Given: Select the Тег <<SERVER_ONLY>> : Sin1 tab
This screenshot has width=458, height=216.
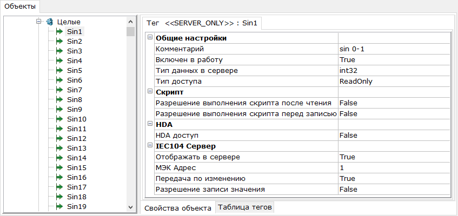Looking at the screenshot, I should 202,23.
